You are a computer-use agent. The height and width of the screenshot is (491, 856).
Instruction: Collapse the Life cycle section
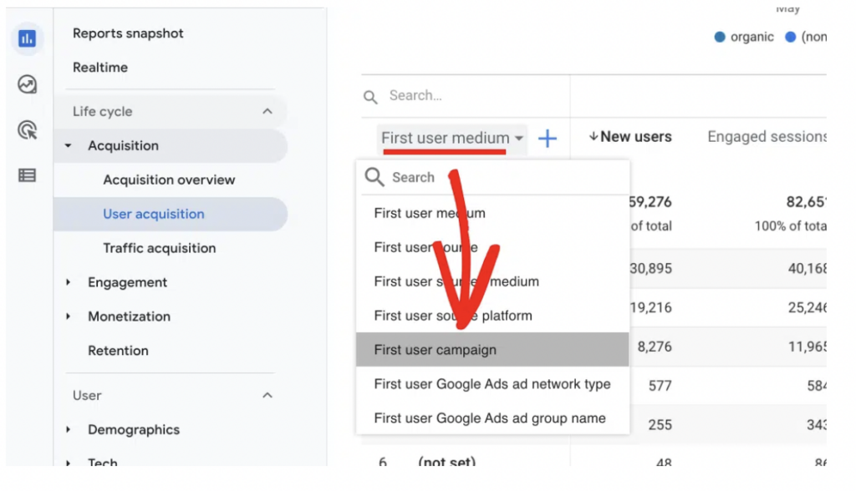pyautogui.click(x=267, y=111)
